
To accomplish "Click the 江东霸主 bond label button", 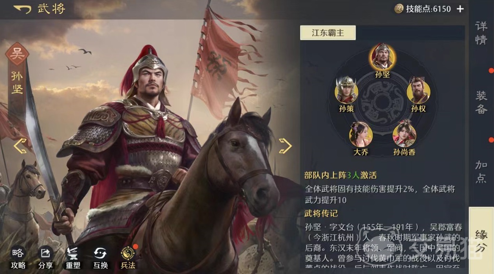I will coord(328,33).
